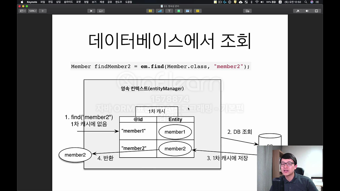Open Siri from menu bar
This screenshot has height=191, width=340.
(x=312, y=2)
